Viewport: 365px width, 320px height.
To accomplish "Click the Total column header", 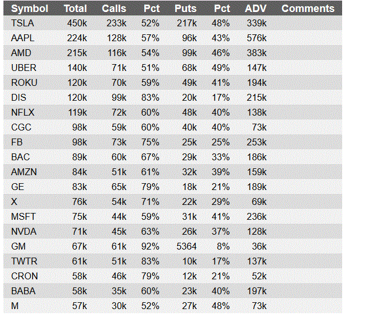I will click(75, 9).
